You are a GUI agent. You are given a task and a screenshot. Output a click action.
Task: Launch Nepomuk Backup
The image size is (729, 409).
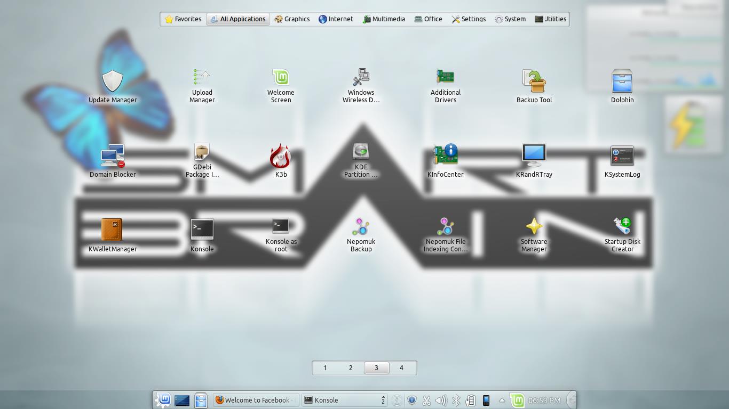(361, 235)
